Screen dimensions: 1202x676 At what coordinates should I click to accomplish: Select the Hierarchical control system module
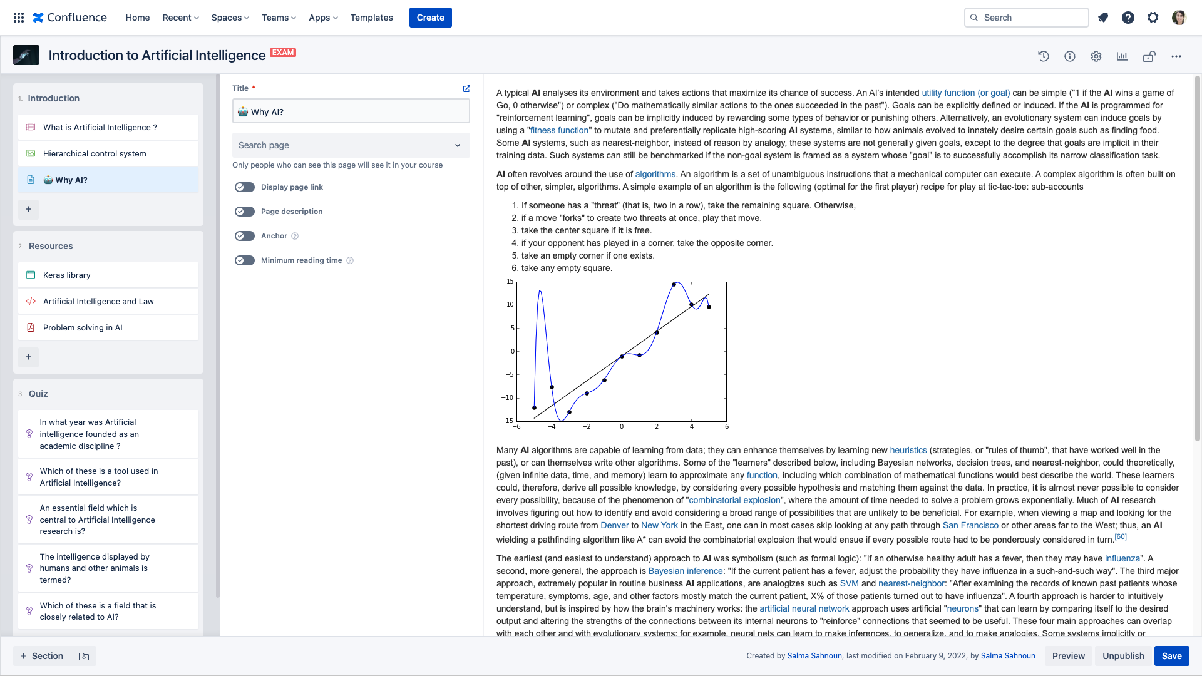tap(108, 153)
